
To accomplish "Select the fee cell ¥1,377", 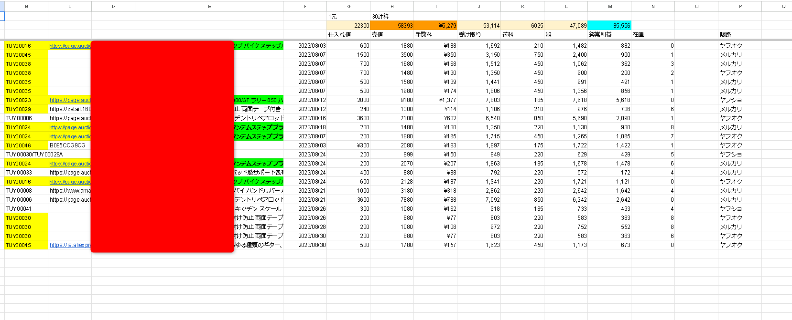I will tap(435, 100).
